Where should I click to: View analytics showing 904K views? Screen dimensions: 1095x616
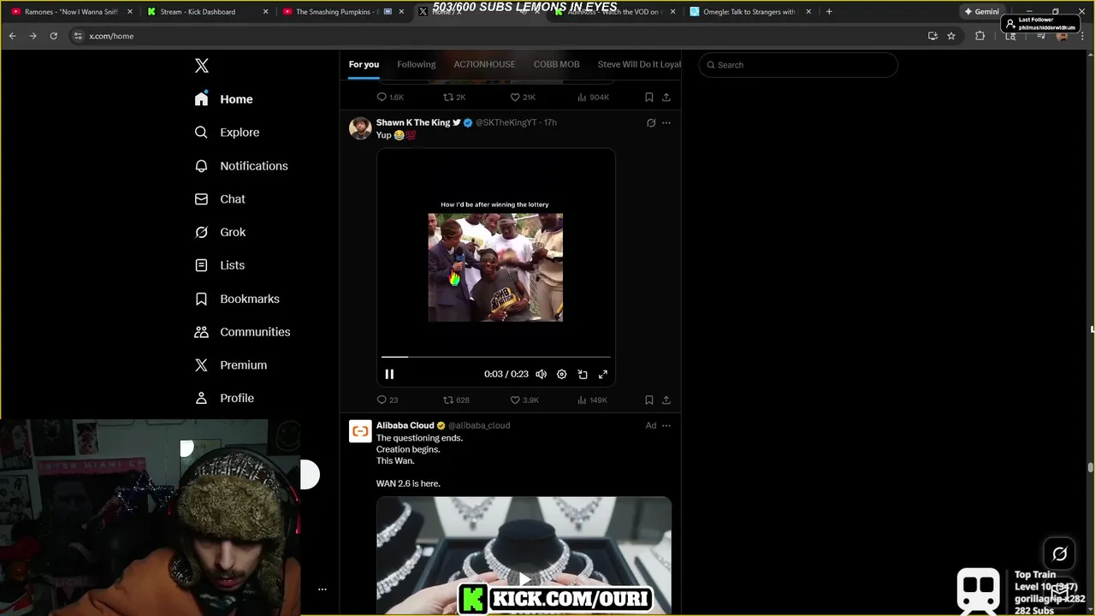(x=593, y=98)
